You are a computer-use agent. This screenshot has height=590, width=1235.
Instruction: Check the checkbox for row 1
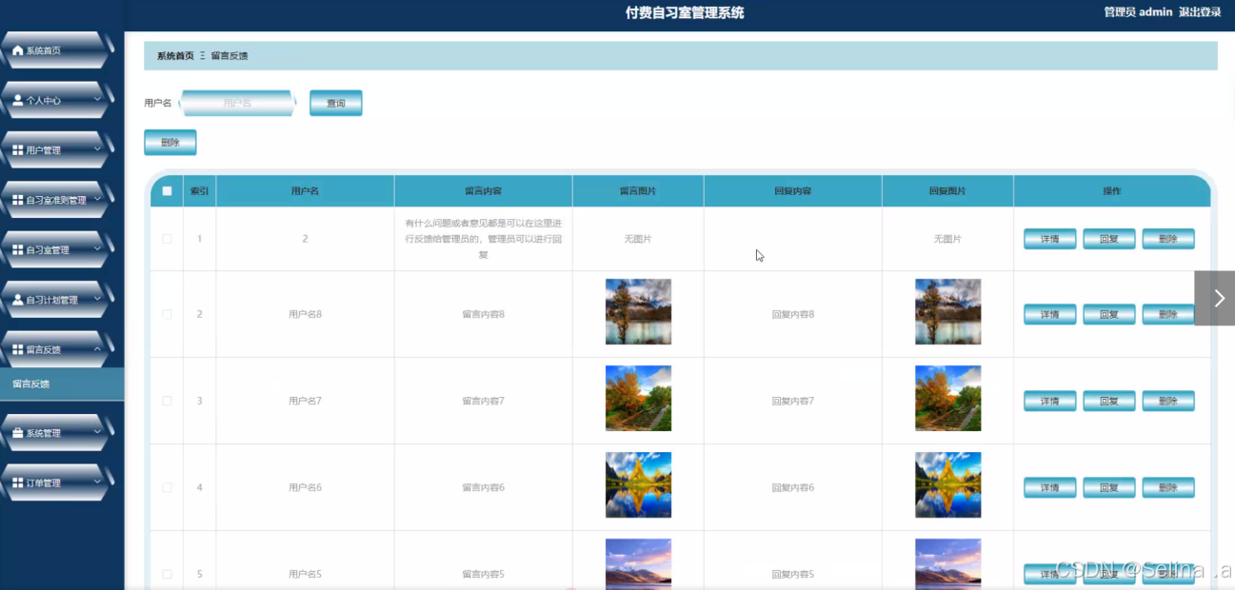click(x=168, y=239)
